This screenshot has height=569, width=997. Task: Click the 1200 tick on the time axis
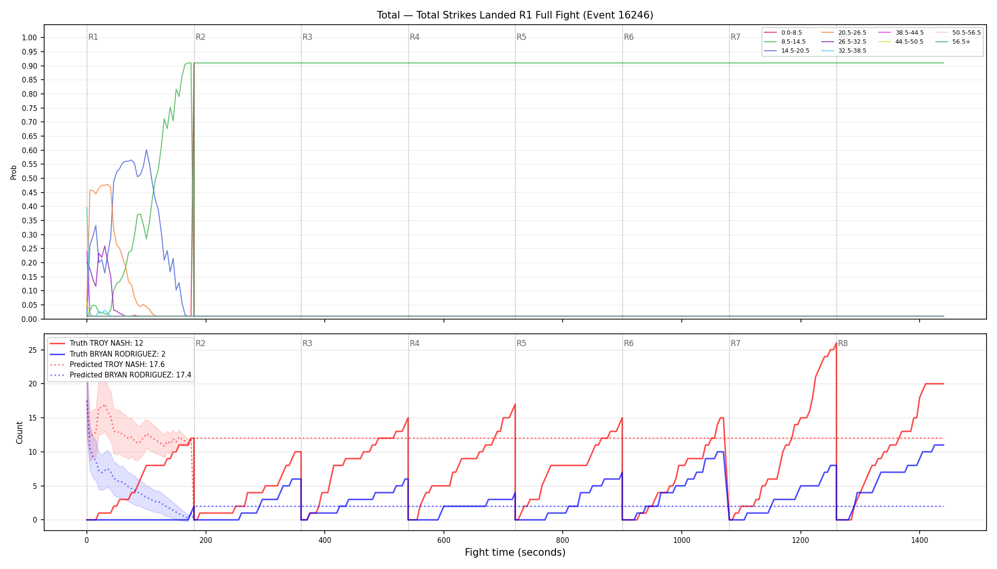[801, 540]
